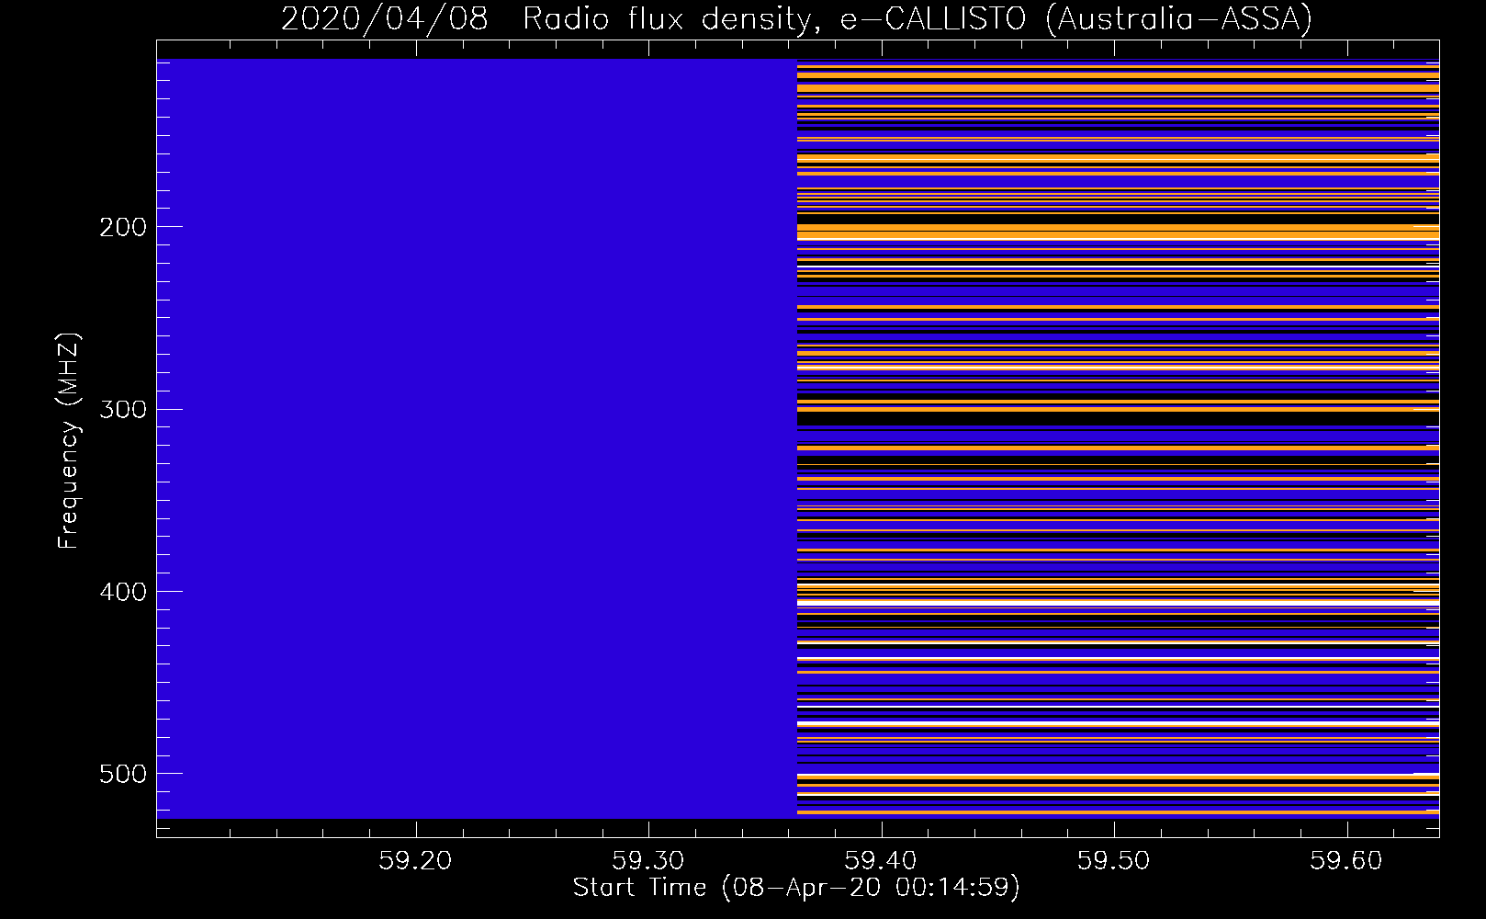Click the 200 frequency tick label
This screenshot has height=919, width=1486.
(123, 227)
